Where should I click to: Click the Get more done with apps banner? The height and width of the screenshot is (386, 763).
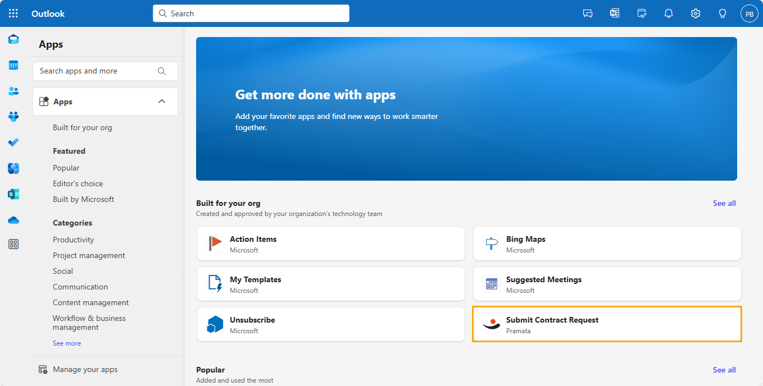466,109
